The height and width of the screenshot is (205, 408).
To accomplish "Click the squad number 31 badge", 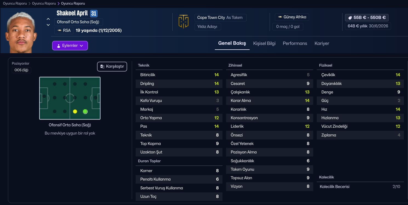I will (x=94, y=13).
